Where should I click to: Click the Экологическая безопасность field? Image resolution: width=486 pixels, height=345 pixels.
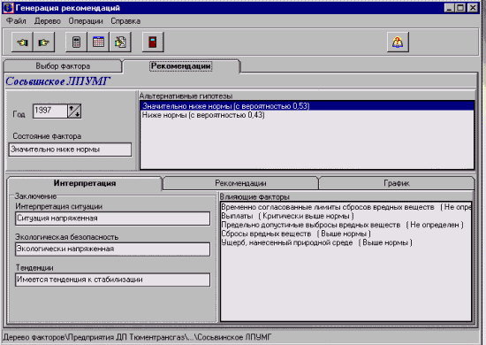tap(112, 249)
